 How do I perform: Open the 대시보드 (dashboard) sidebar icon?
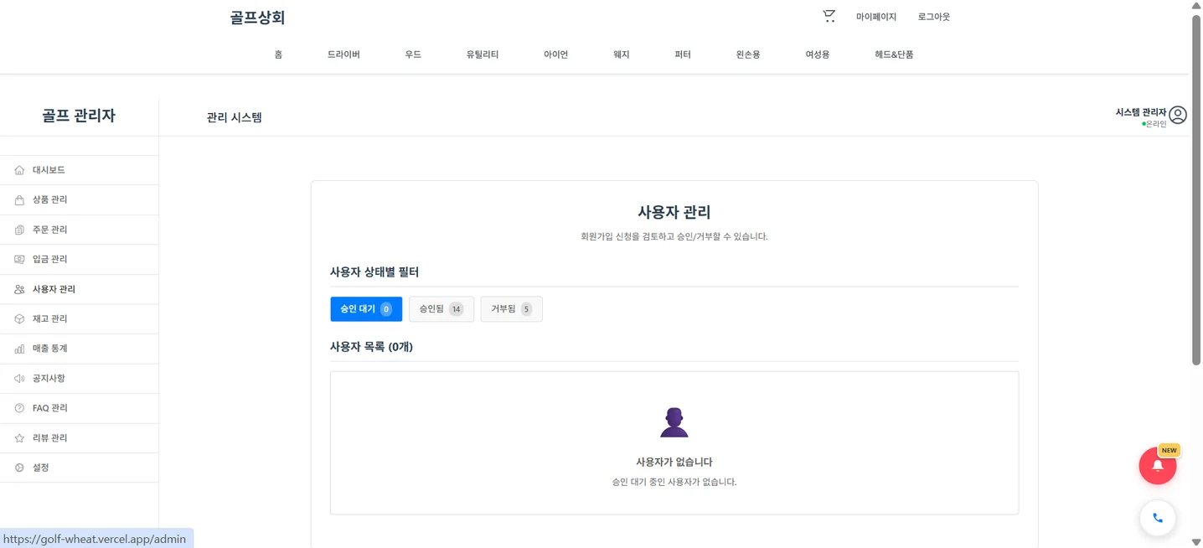[18, 169]
